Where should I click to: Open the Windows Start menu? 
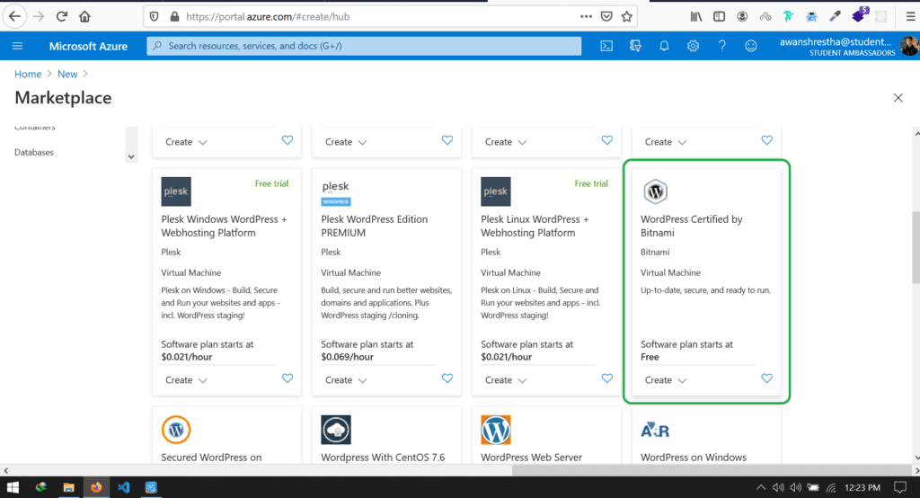tap(13, 487)
